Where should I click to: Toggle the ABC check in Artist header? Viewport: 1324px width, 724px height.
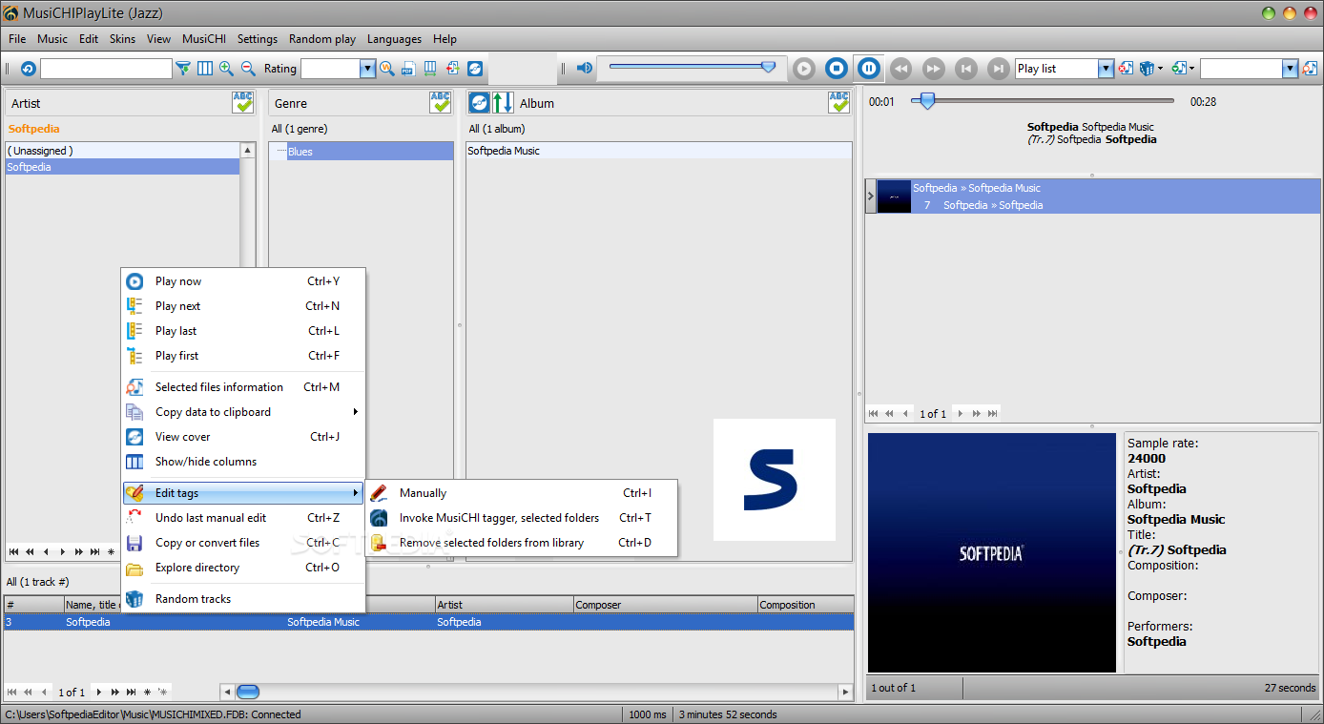[243, 103]
